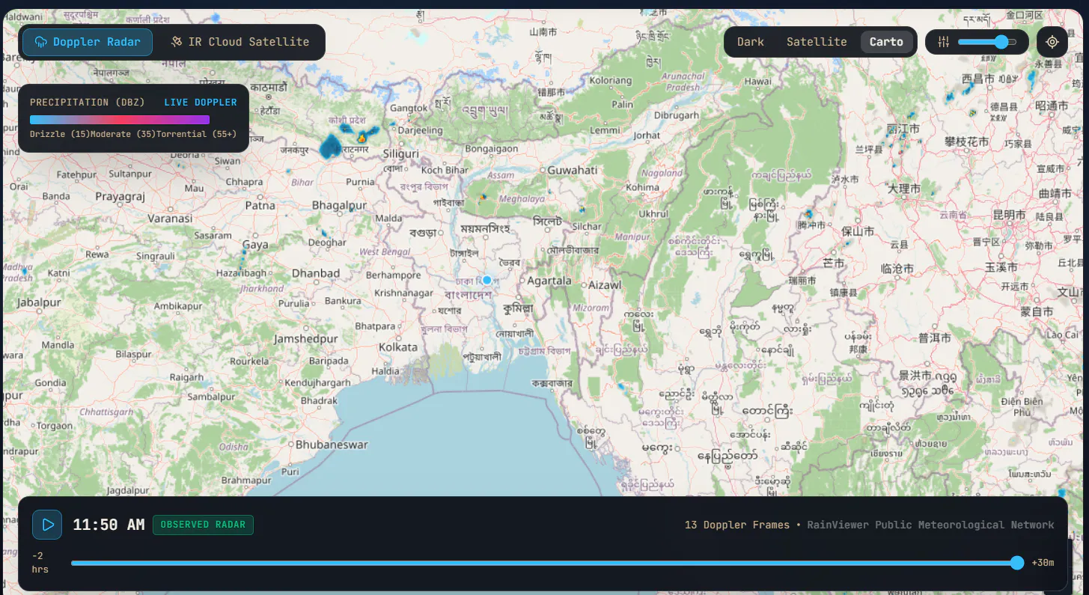1089x595 pixels.
Task: Click the +30m timeline end label
Action: coord(1043,563)
